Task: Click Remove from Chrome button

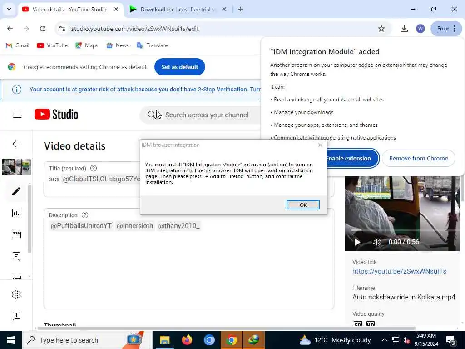Action: [418, 158]
